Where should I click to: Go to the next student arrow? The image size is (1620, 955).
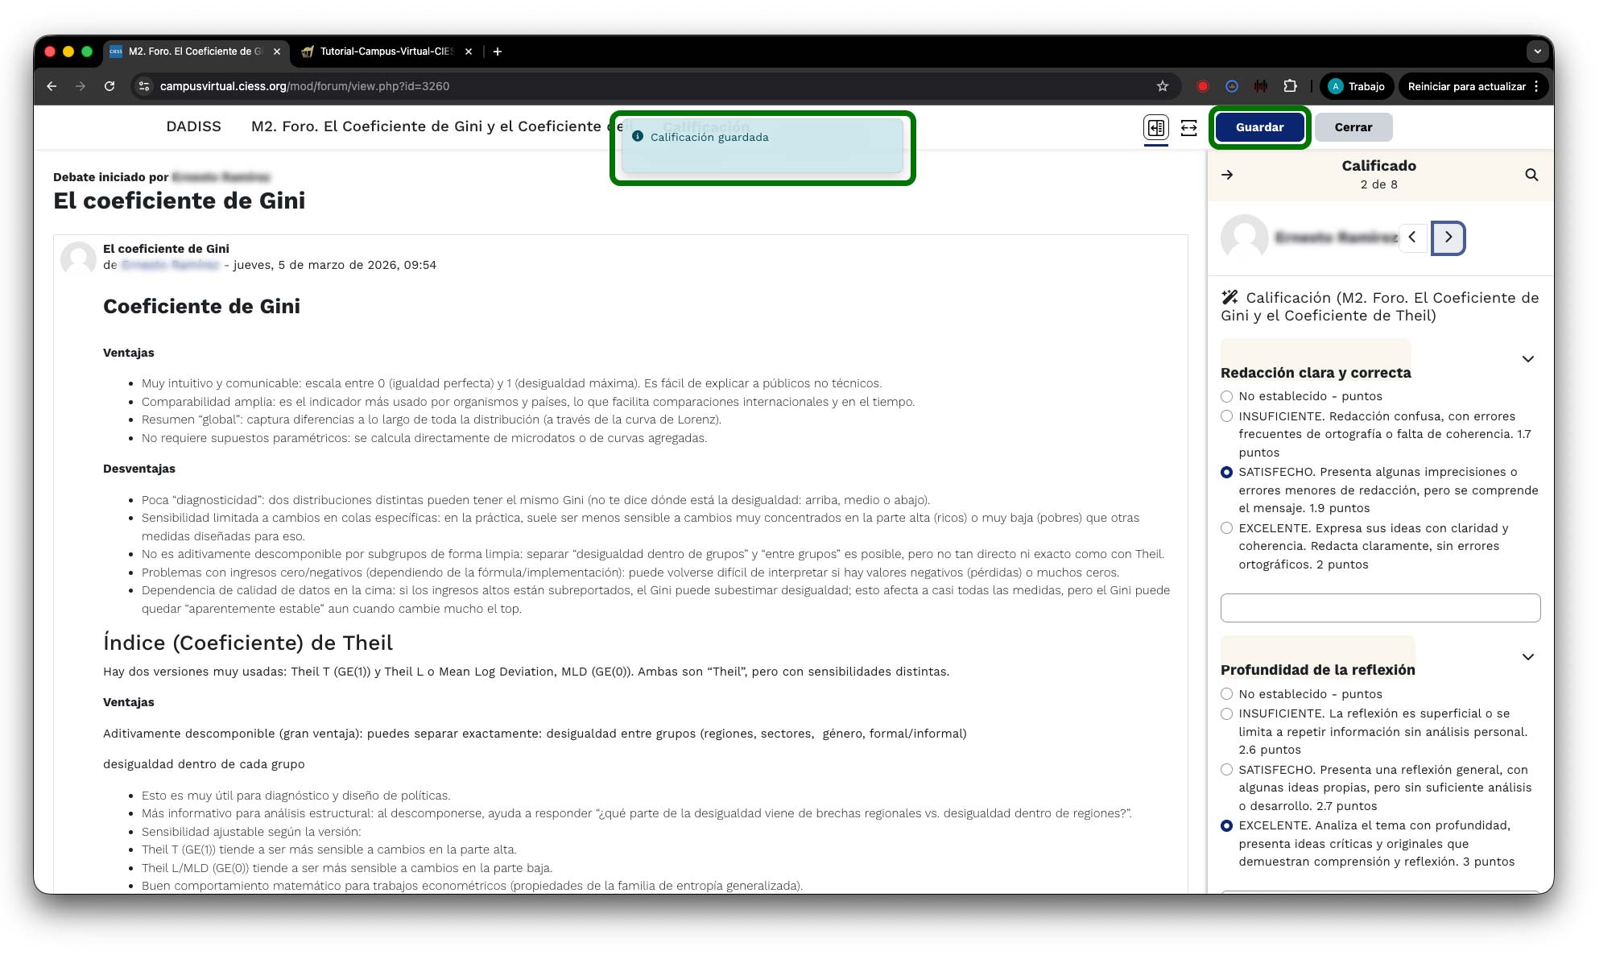coord(1447,238)
